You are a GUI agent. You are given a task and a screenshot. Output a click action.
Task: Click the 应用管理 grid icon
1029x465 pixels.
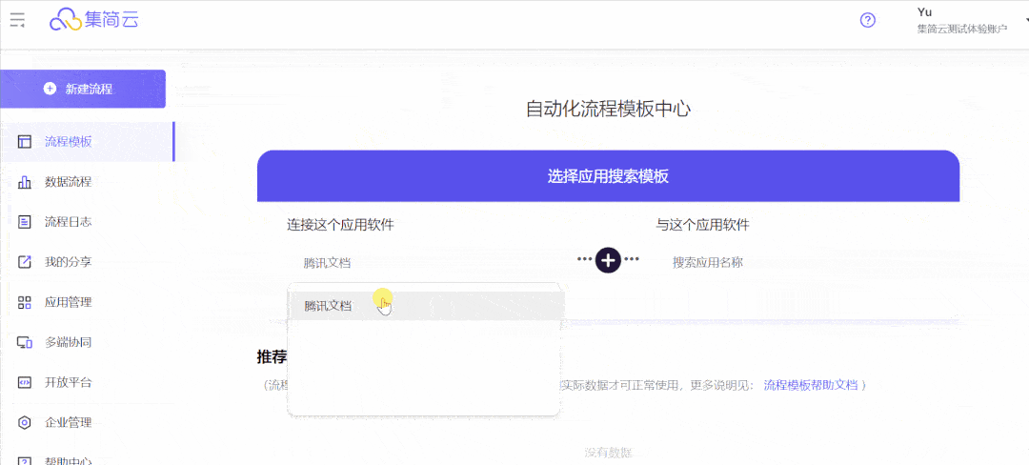click(25, 302)
